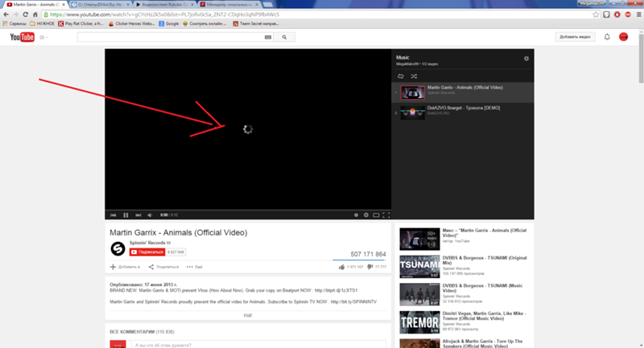The image size is (644, 348).
Task: Open the 'Team Secret' bookmark
Action: tap(256, 24)
